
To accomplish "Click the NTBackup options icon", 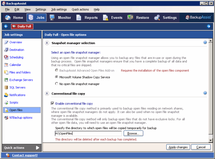I will coord(6,118).
